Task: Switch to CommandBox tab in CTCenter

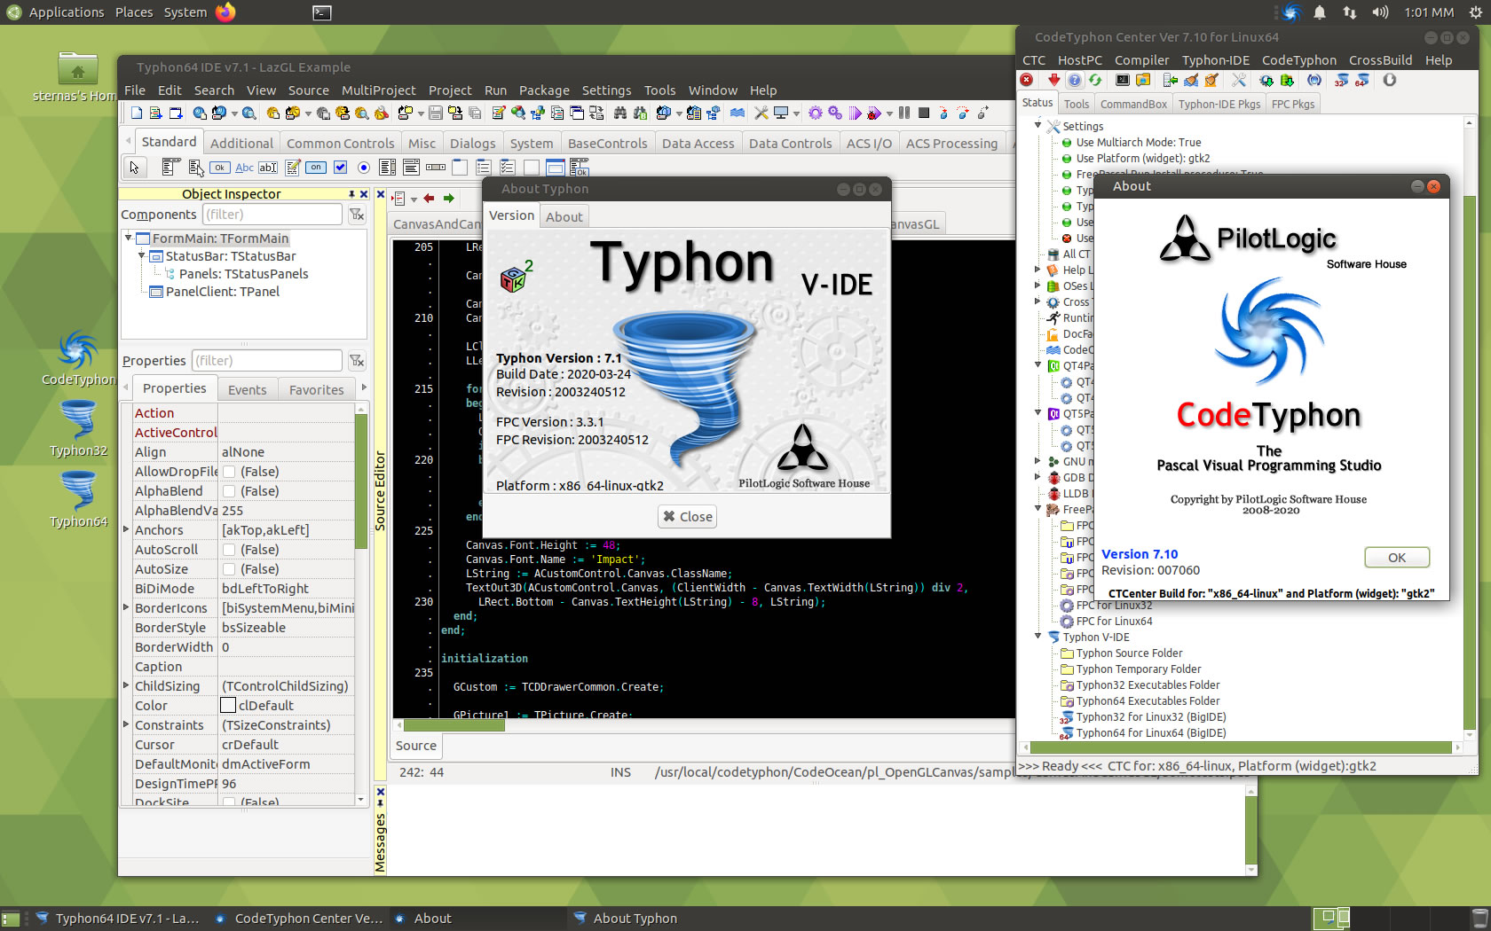Action: pos(1133,104)
